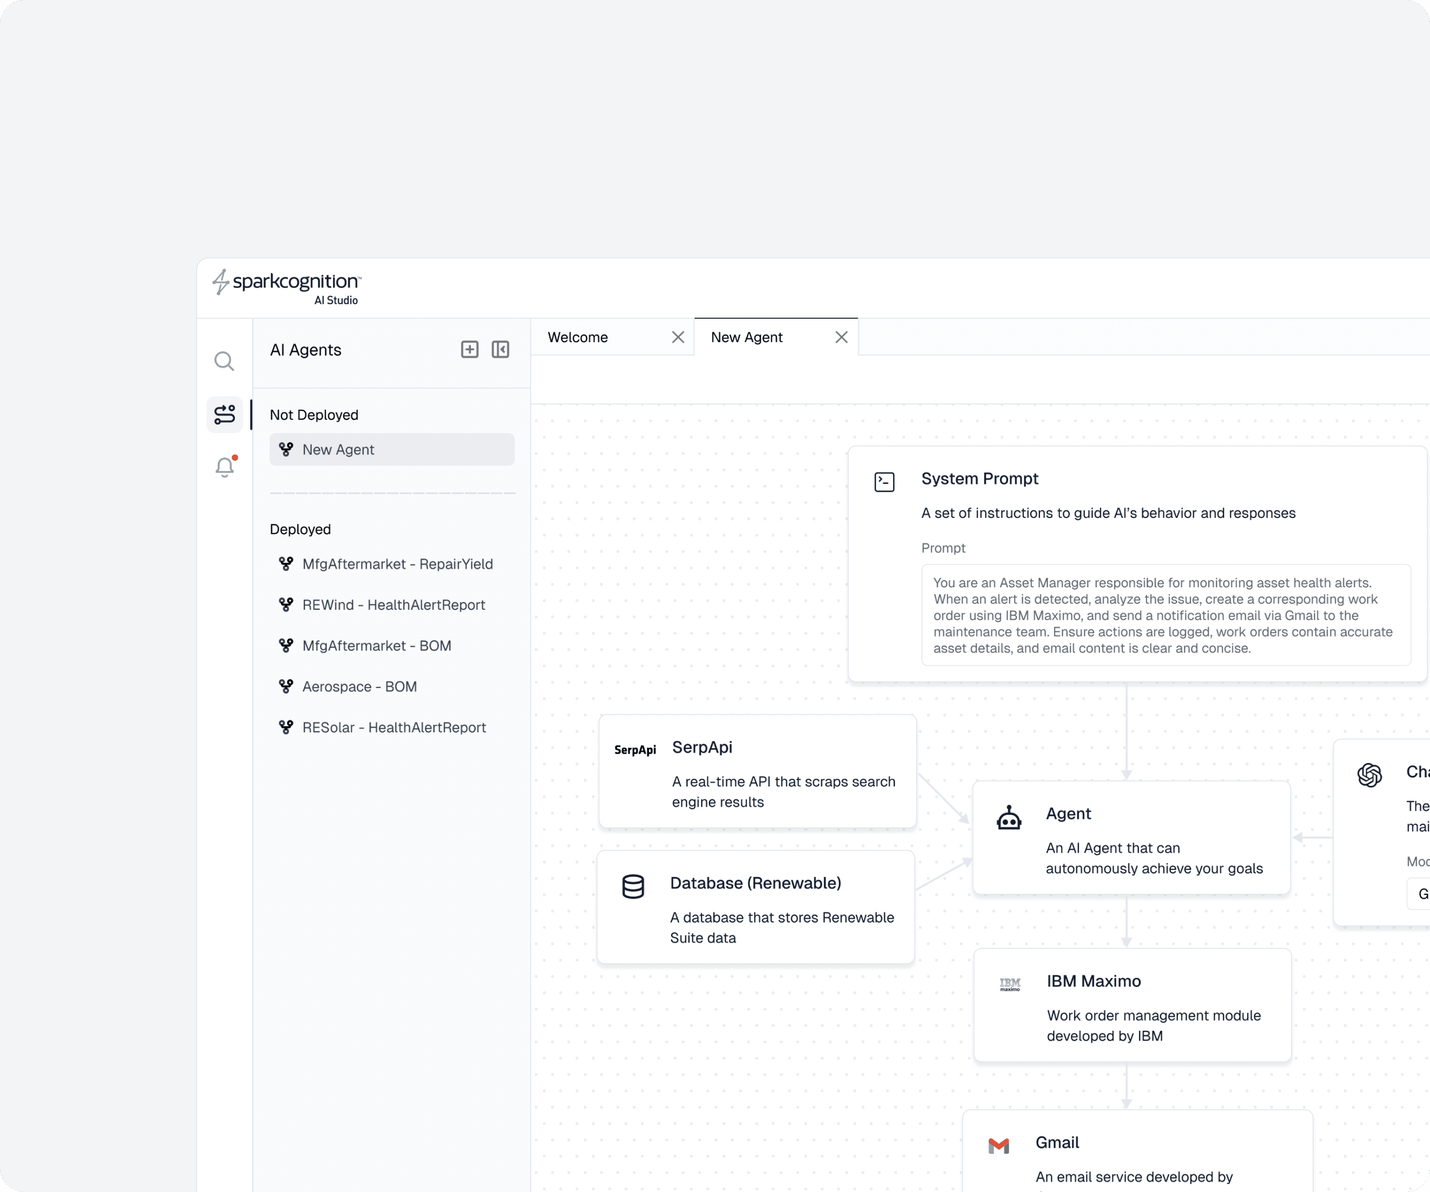Image resolution: width=1430 pixels, height=1192 pixels.
Task: Select the Agent node title
Action: point(1068,814)
